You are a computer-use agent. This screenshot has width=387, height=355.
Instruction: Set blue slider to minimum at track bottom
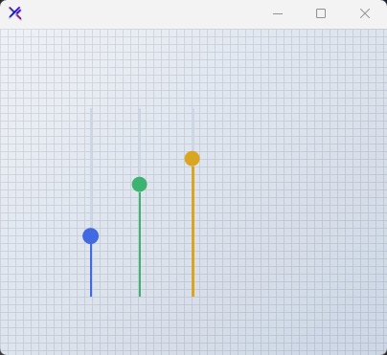click(x=91, y=296)
